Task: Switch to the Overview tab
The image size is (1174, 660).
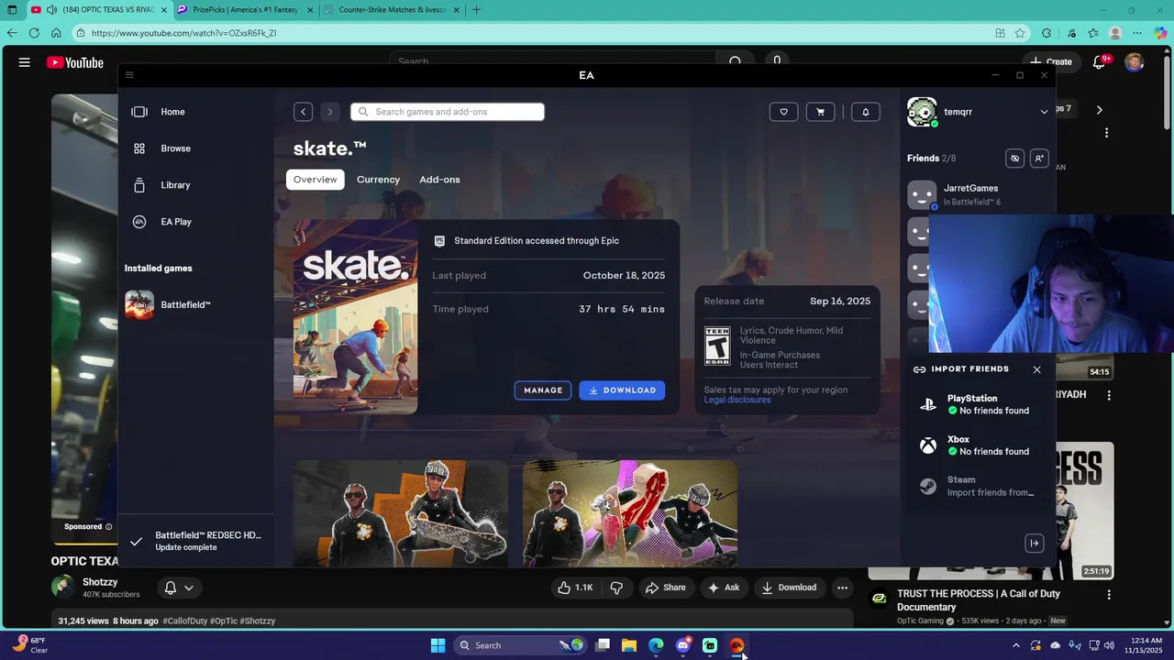Action: coord(315,180)
